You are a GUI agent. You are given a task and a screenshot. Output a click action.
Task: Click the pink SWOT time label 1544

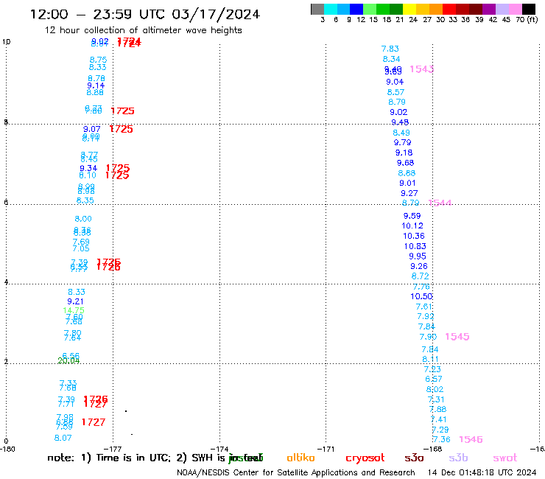coord(440,203)
